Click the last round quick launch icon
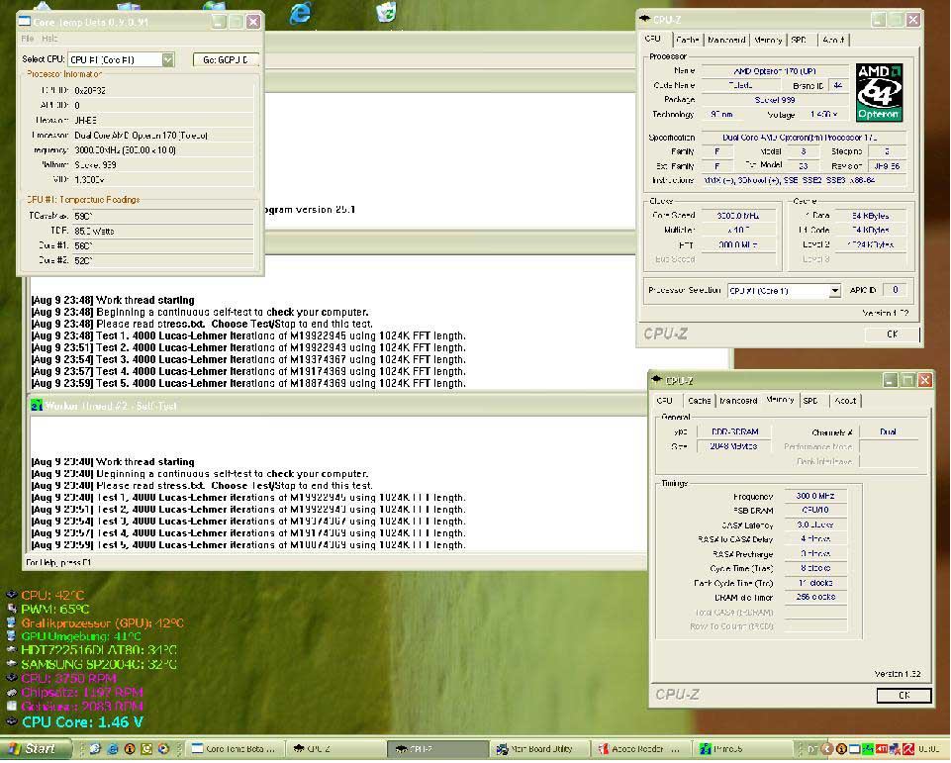Viewport: 951px width, 763px height. coord(163,748)
